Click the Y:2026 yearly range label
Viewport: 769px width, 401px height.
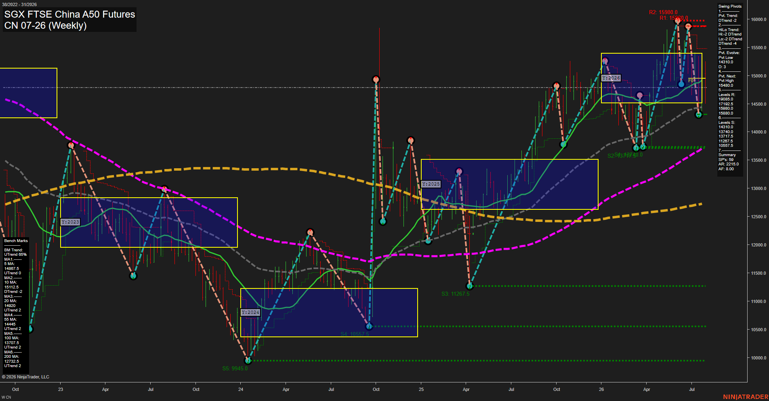[611, 78]
